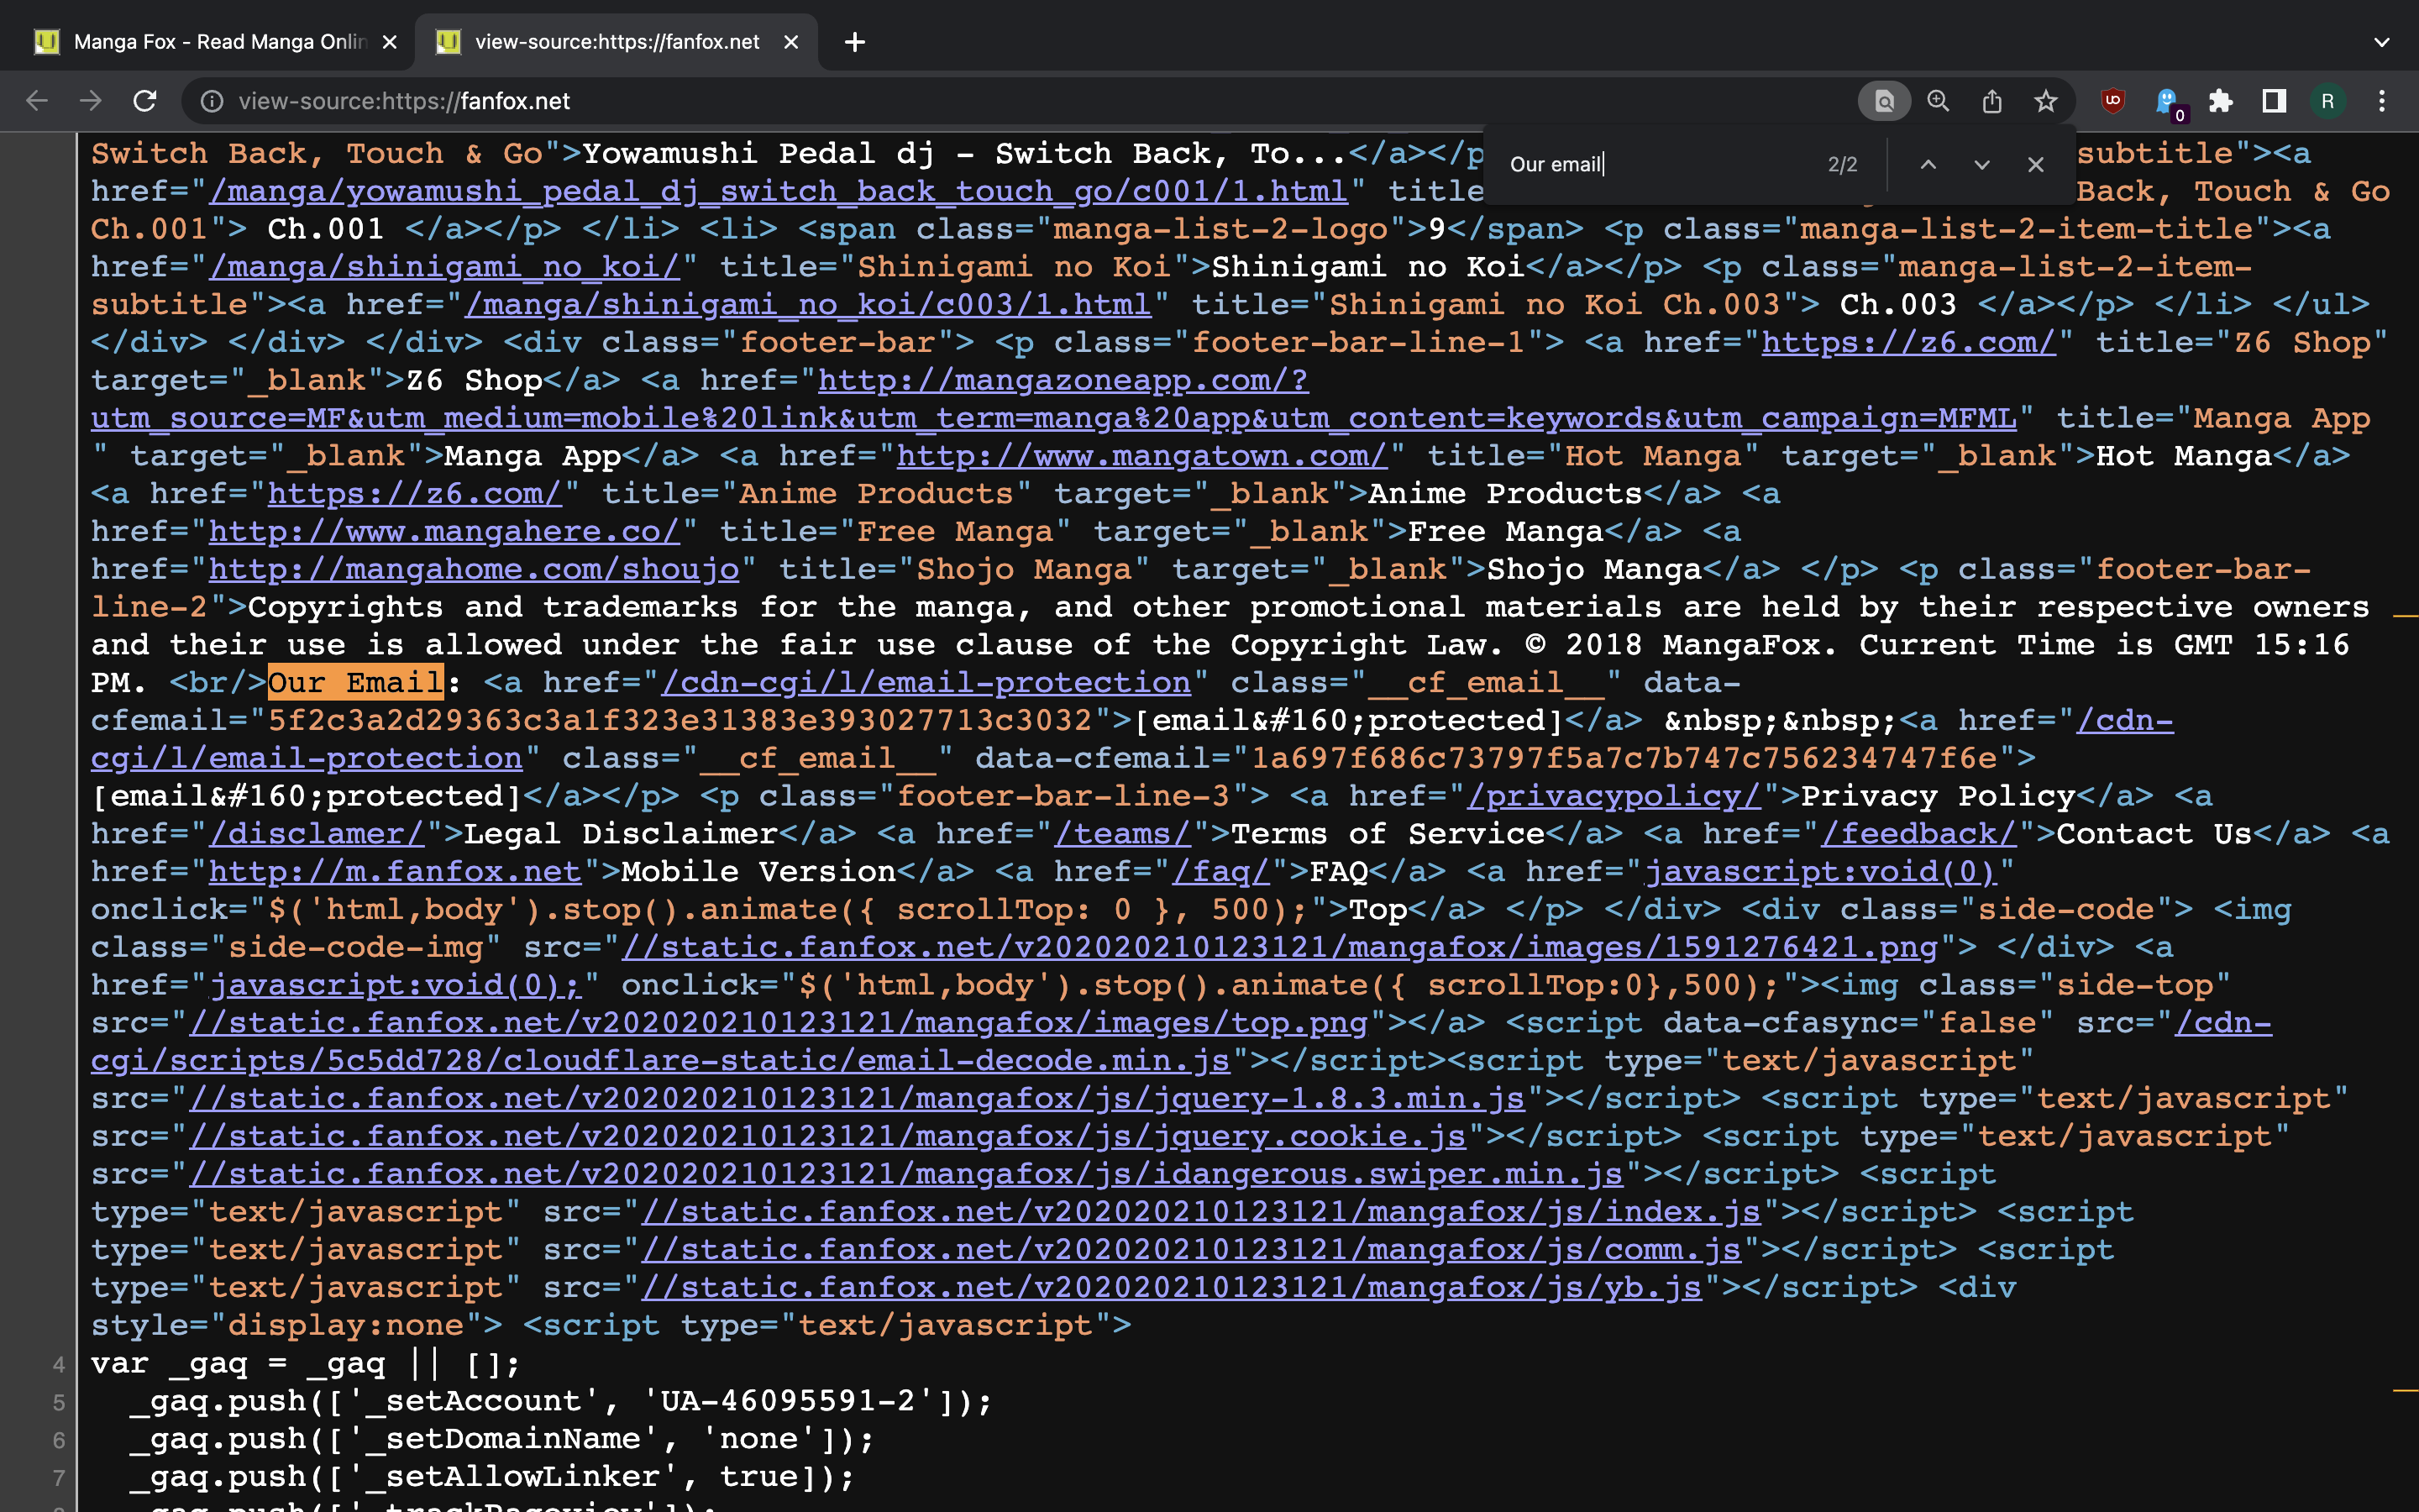Open the idangerous.swiper.min.js link
Viewport: 2419px width, 1512px height.
point(905,1175)
